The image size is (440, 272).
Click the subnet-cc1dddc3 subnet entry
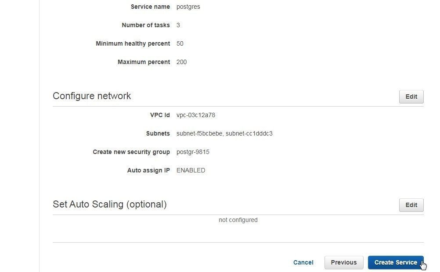tap(249, 133)
